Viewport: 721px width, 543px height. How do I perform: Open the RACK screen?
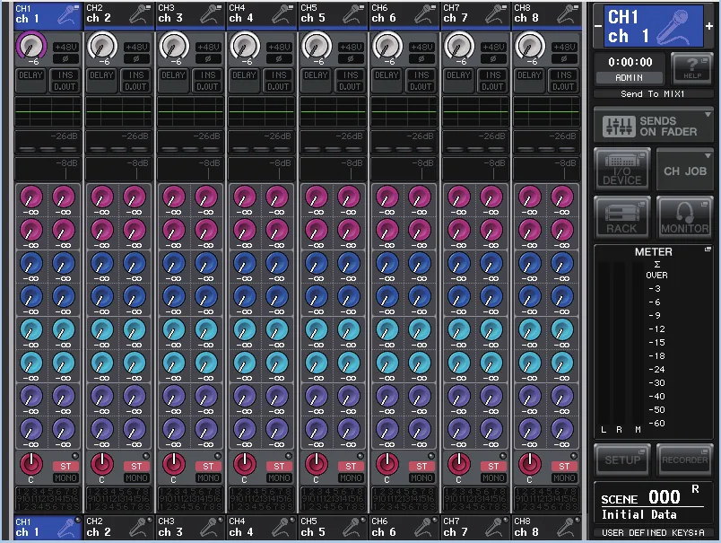pos(621,216)
